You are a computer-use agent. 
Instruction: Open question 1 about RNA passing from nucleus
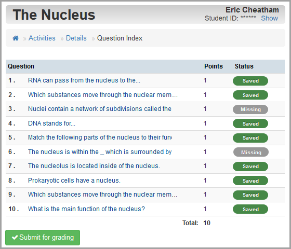tap(84, 80)
